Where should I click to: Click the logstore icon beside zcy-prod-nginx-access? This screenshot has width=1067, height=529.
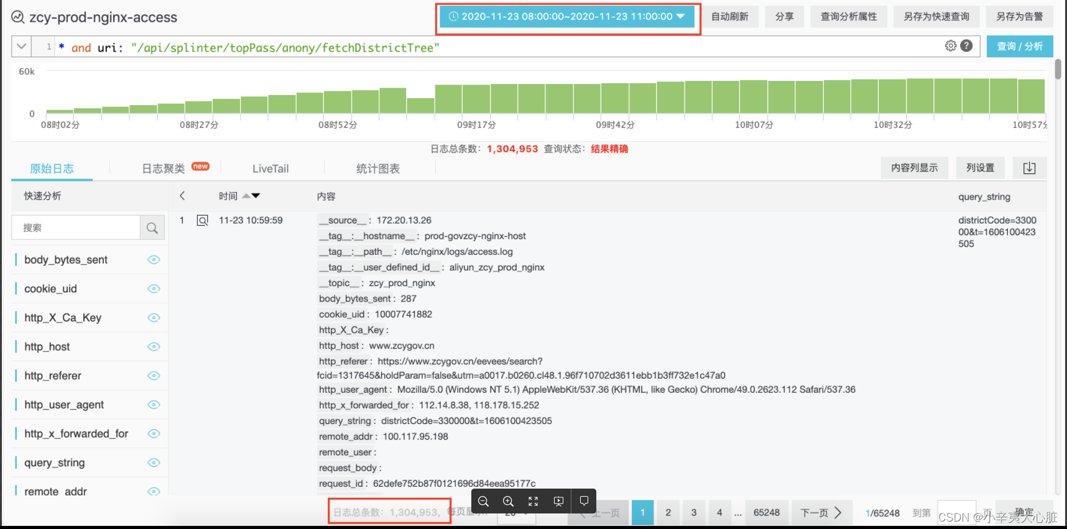click(x=18, y=17)
